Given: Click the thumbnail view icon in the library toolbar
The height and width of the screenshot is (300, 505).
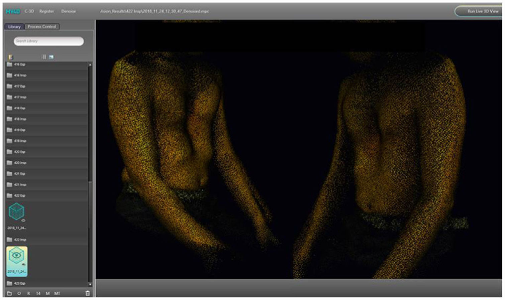Looking at the screenshot, I should coord(51,57).
